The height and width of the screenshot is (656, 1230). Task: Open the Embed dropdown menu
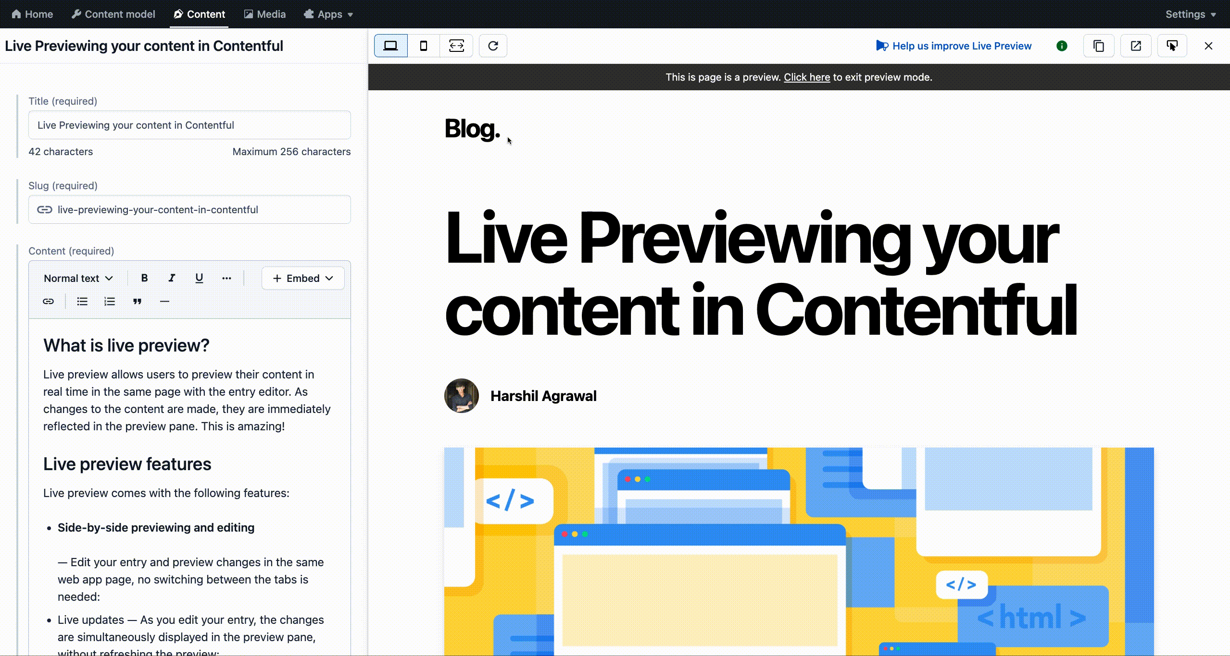click(x=302, y=278)
